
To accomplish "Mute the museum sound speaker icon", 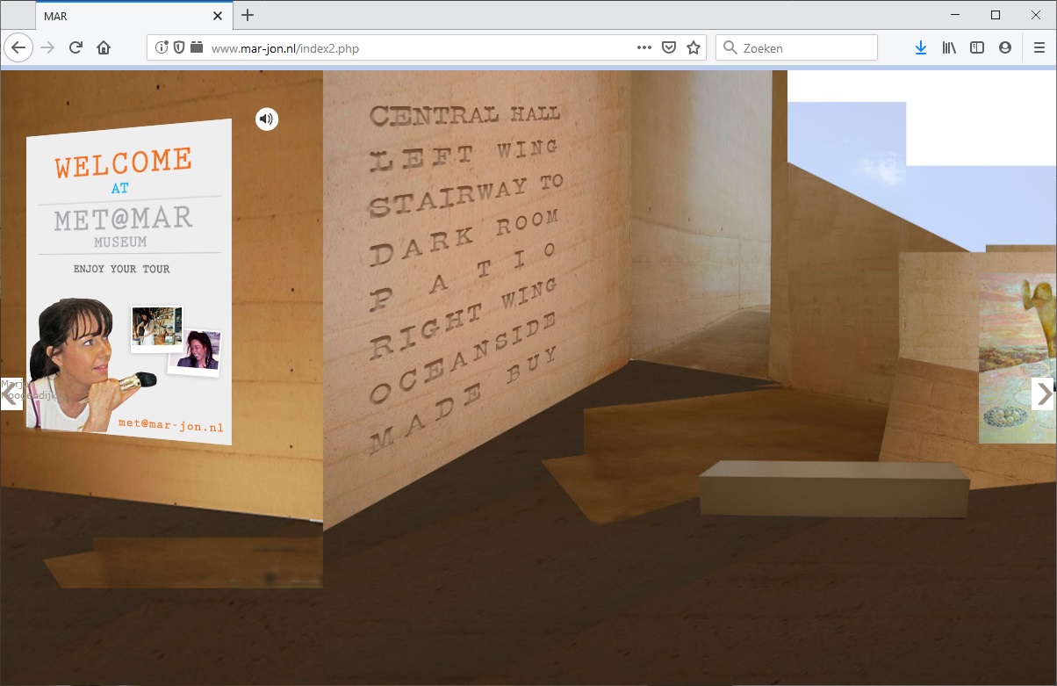I will [x=267, y=119].
